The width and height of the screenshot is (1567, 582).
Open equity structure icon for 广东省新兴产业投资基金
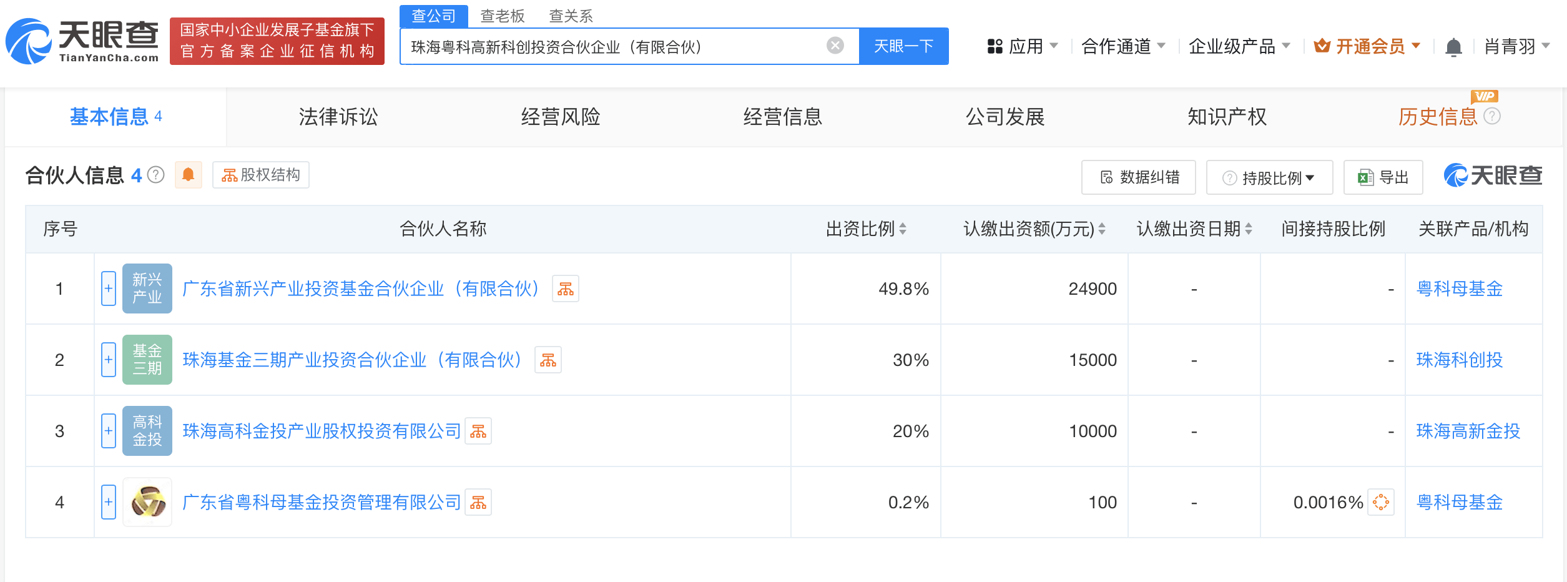566,289
